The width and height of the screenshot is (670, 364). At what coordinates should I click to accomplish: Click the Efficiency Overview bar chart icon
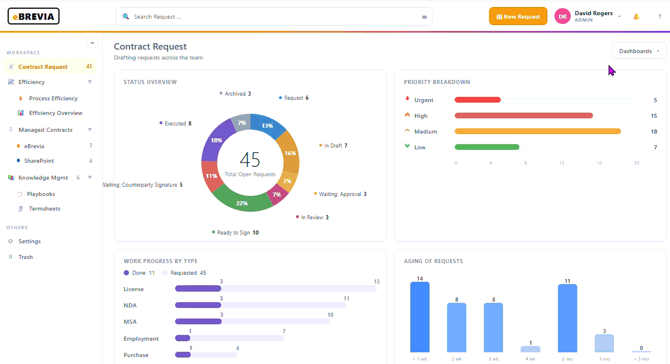(x=20, y=113)
